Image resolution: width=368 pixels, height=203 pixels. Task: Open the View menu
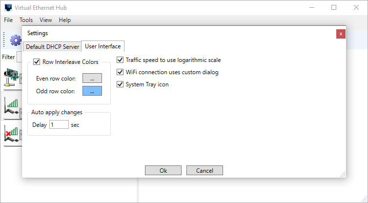(46, 20)
